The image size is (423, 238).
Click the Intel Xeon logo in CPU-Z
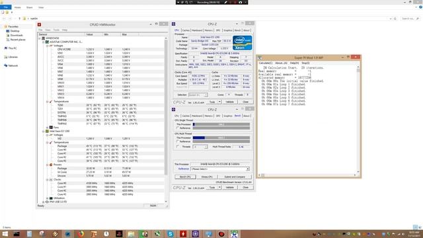243,43
